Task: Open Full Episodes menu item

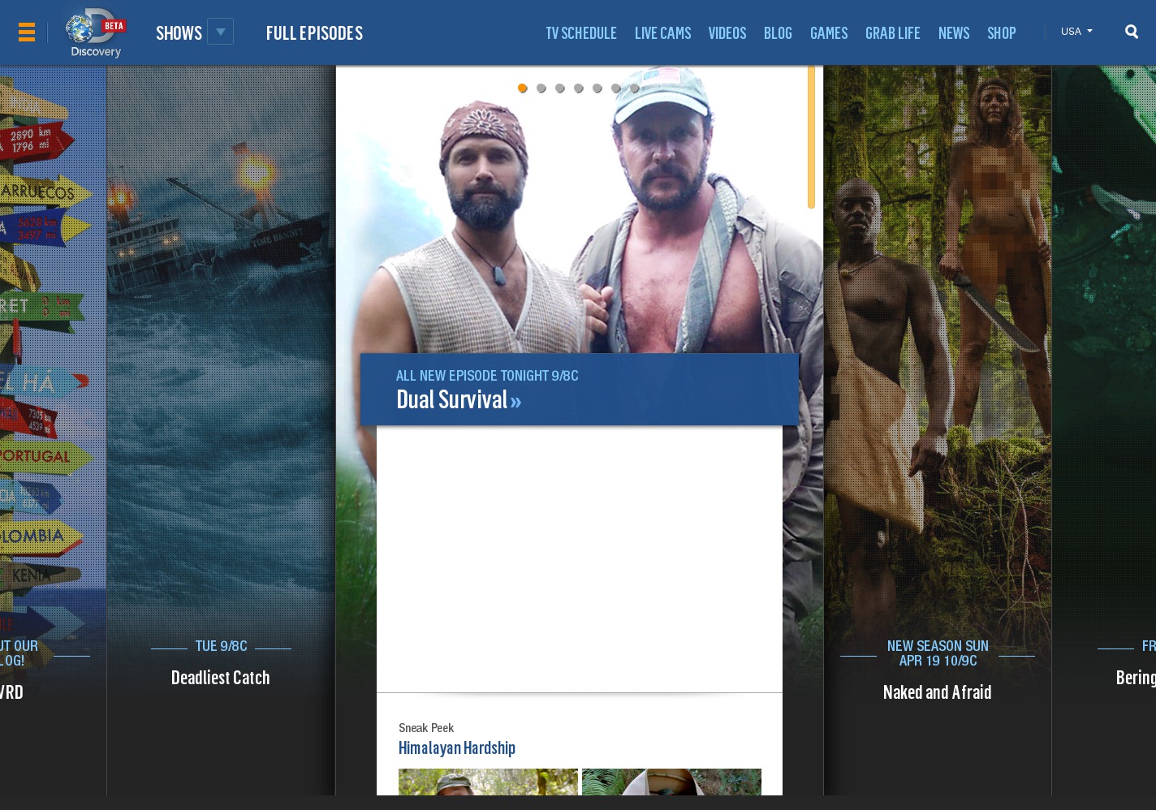Action: [314, 32]
